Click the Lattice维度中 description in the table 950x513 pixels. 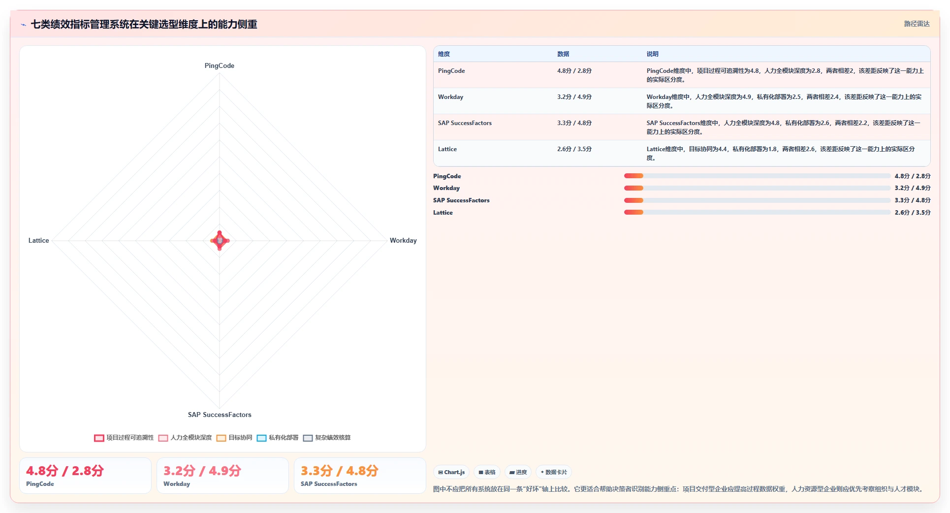coord(781,154)
